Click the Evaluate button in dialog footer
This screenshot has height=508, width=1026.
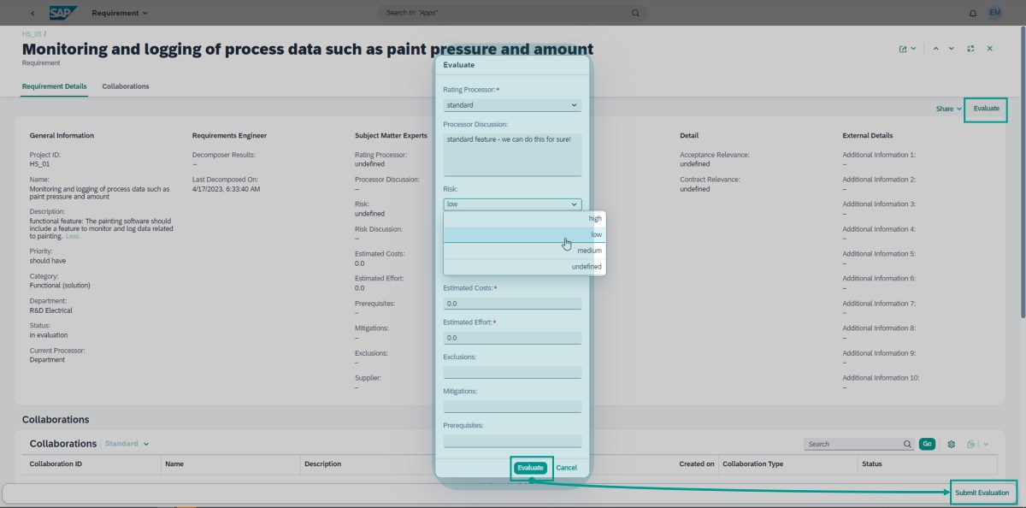[530, 468]
